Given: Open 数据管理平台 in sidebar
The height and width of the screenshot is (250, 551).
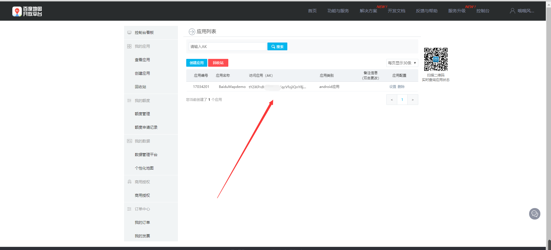Looking at the screenshot, I should click(146, 155).
